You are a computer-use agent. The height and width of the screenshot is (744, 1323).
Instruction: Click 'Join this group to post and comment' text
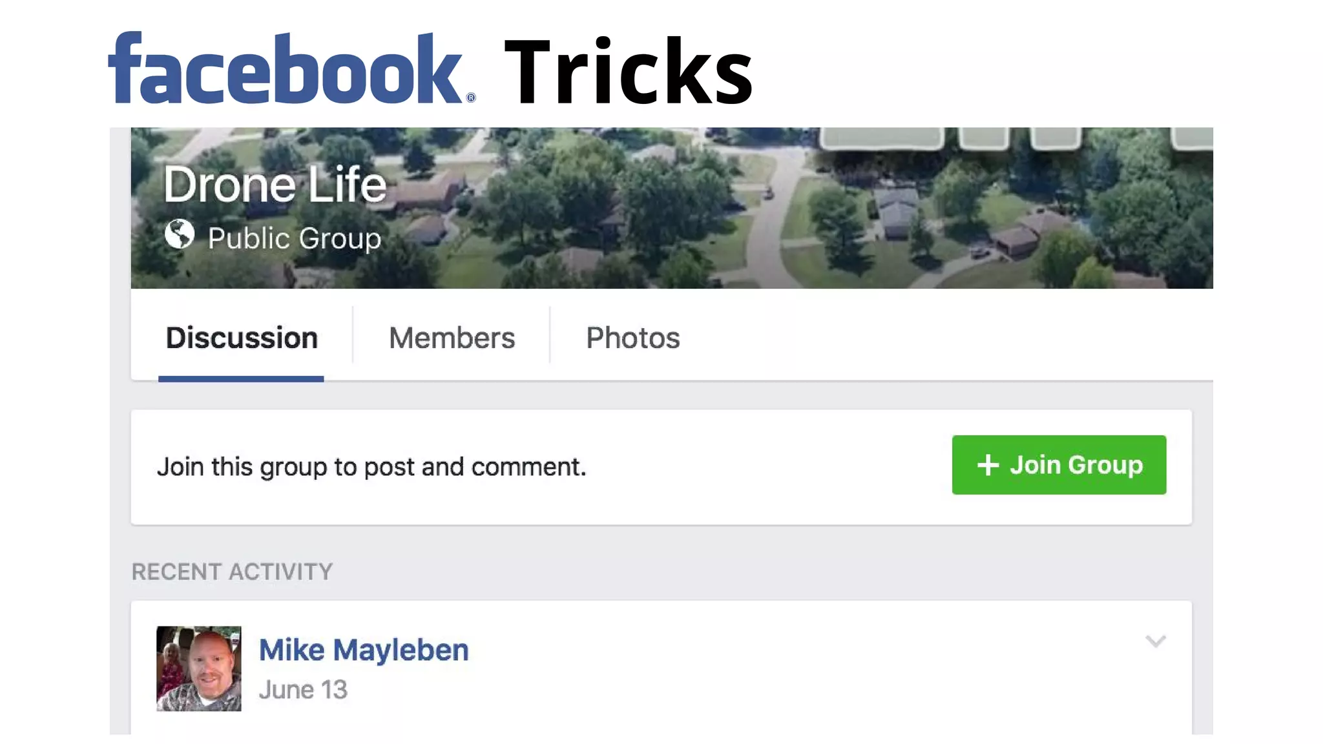(x=371, y=467)
